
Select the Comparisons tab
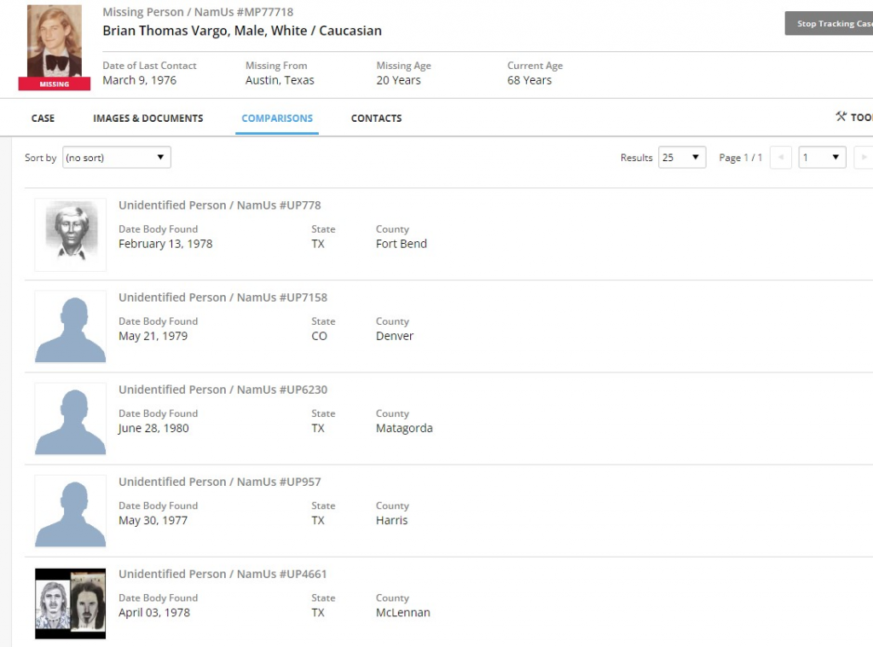coord(277,118)
